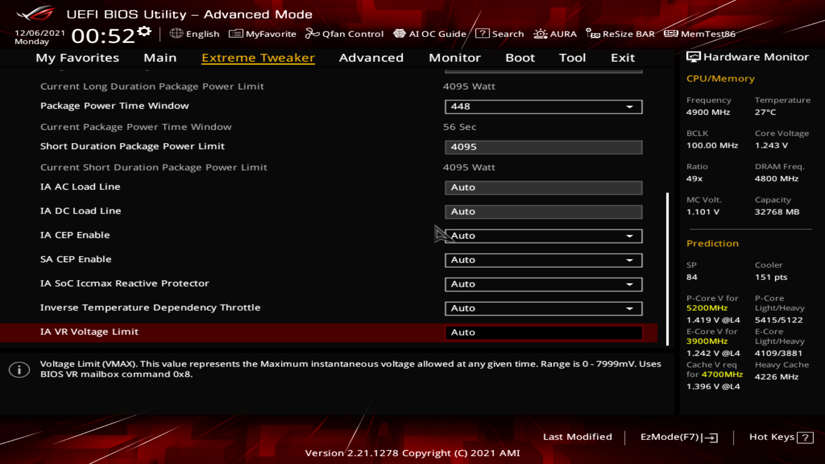This screenshot has width=825, height=464.
Task: Open IA CEP Enable dropdown
Action: (543, 236)
